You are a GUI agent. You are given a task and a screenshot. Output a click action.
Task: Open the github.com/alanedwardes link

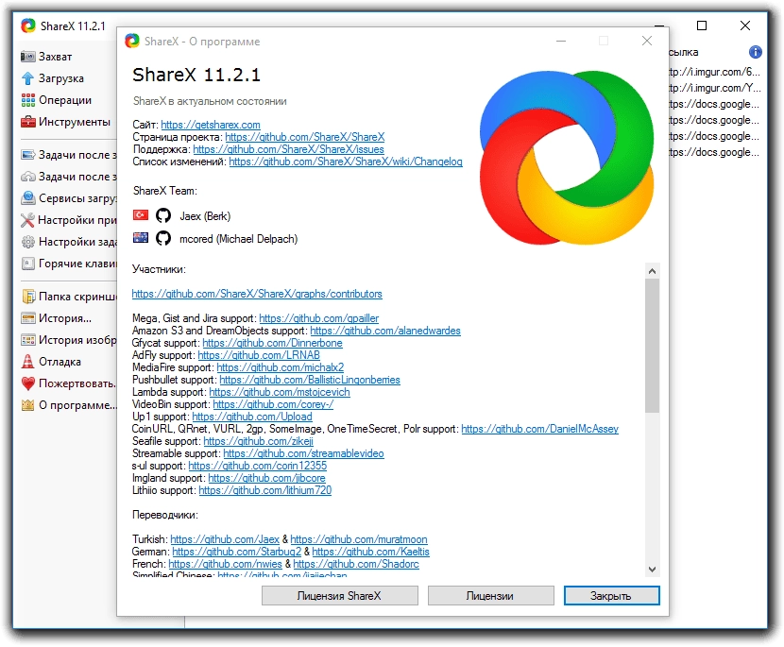point(385,331)
